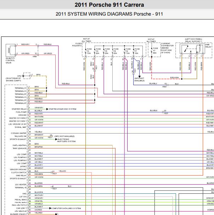Click the 'RED/WHT' wire label at pin 13
This screenshot has width=214, height=215.
click(x=39, y=123)
